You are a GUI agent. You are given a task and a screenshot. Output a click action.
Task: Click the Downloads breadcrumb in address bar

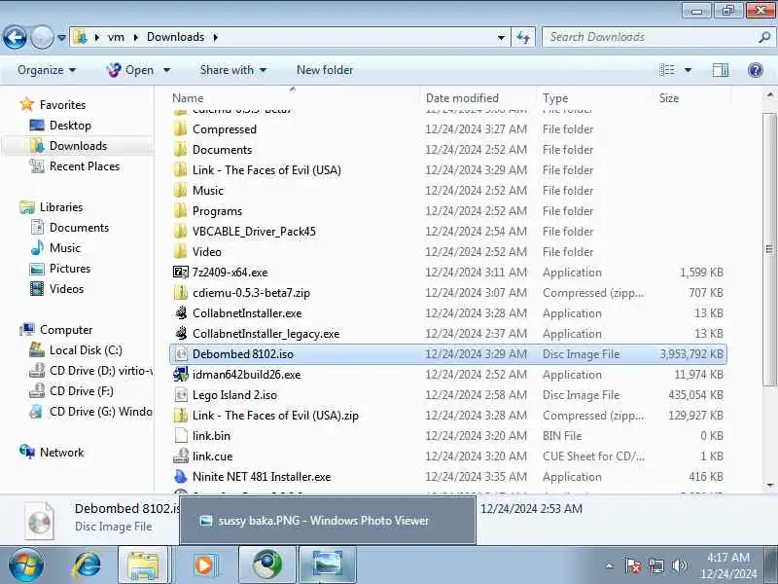175,37
